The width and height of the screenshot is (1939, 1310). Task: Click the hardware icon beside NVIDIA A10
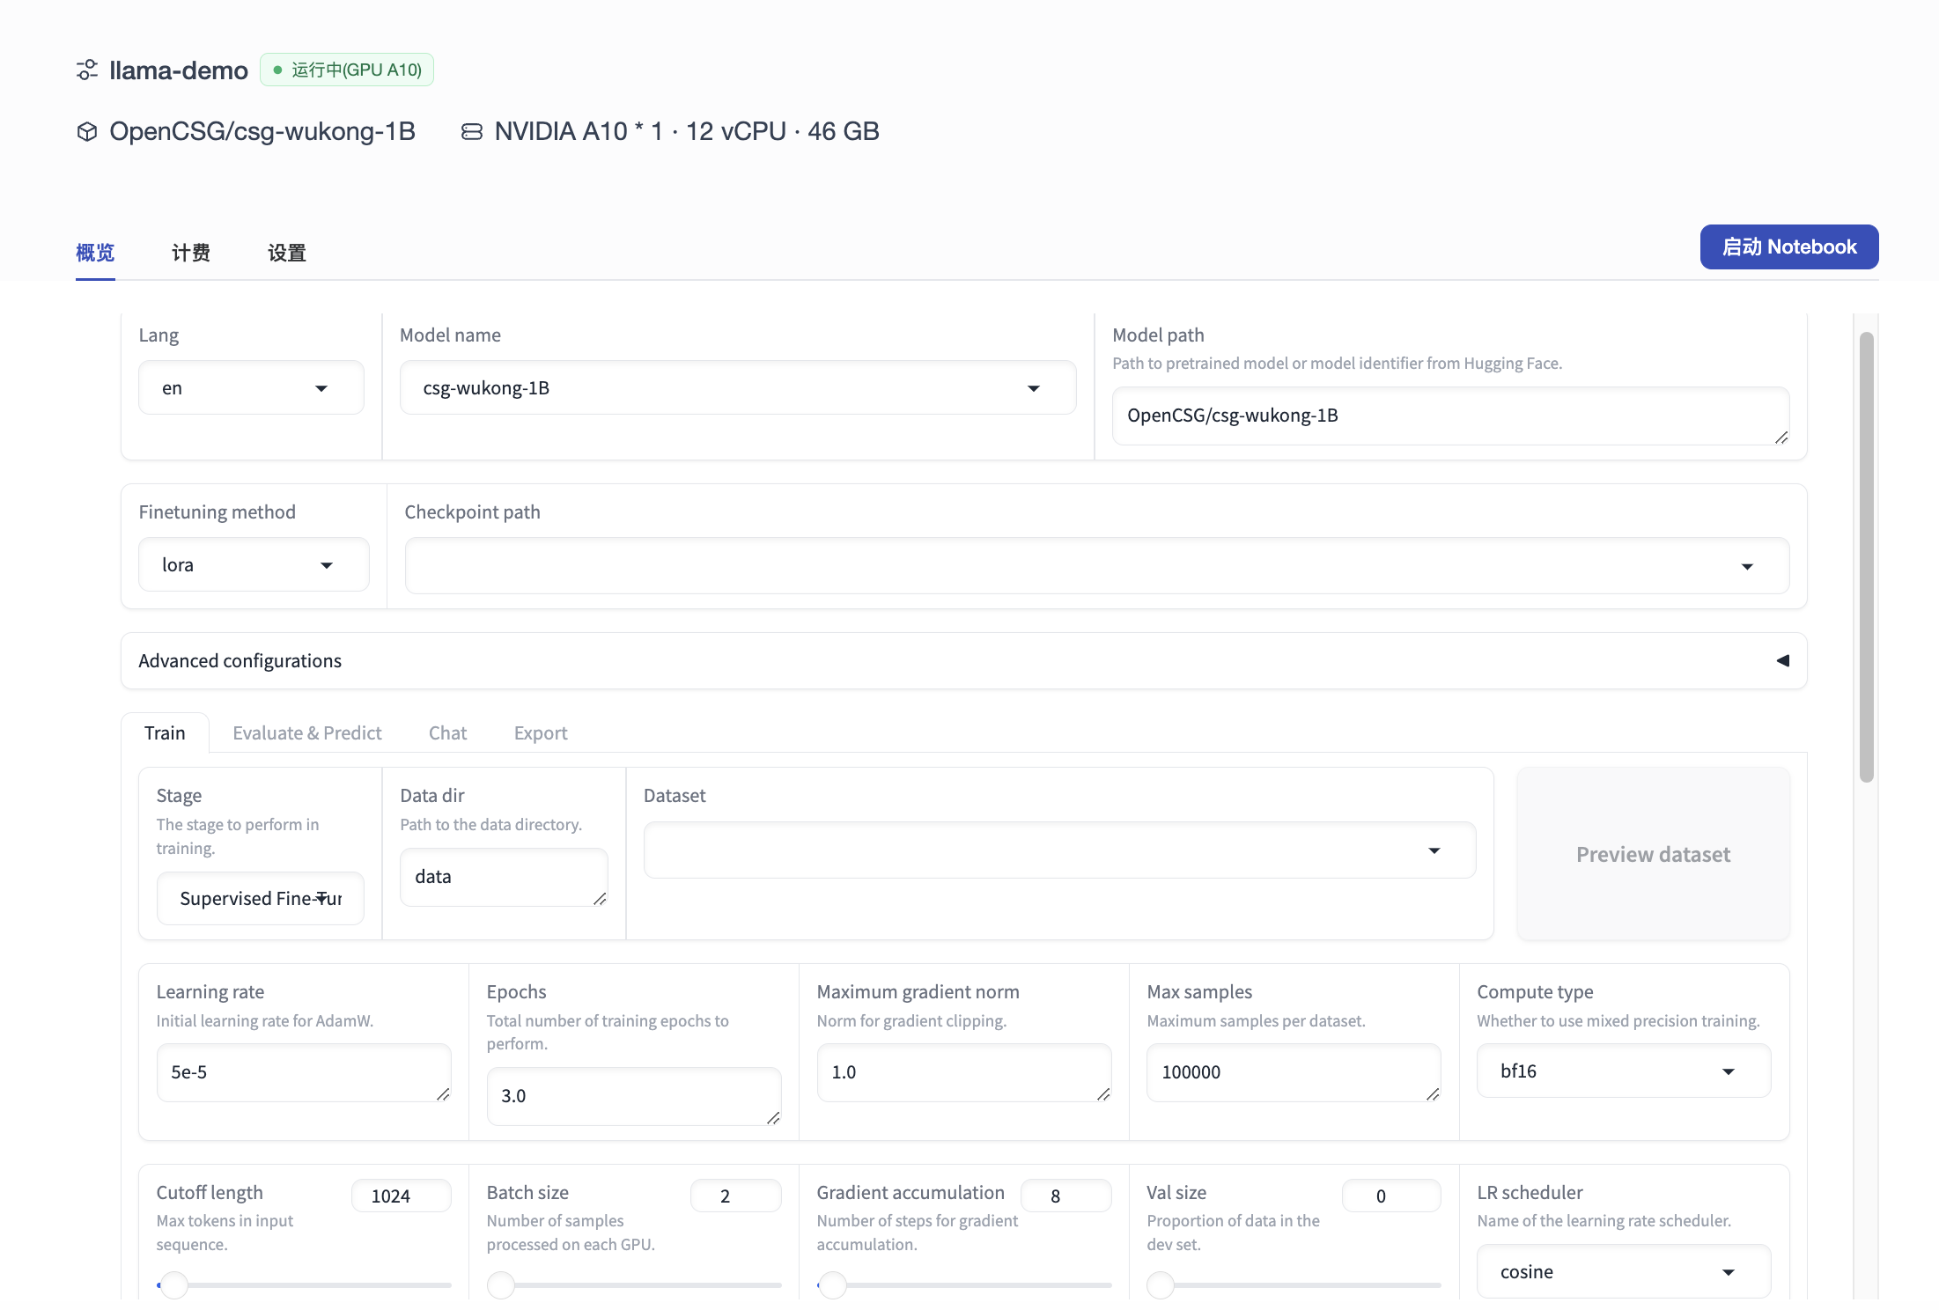coord(472,132)
